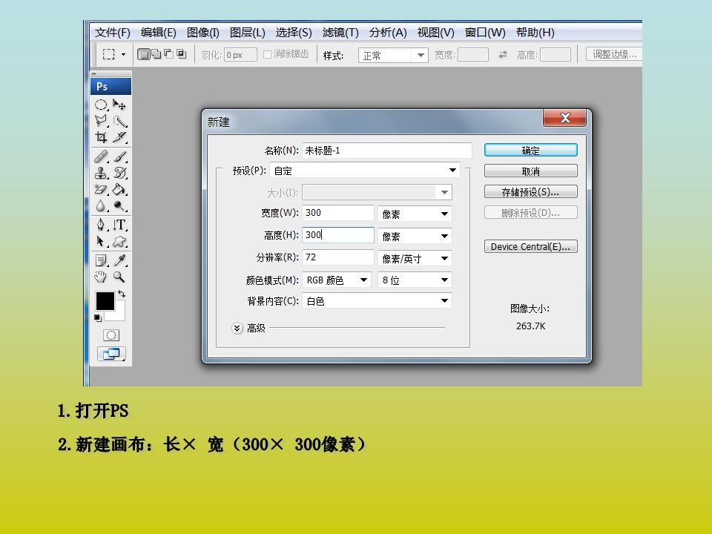This screenshot has width=712, height=534.
Task: Click the 确定 confirm button
Action: 530,151
